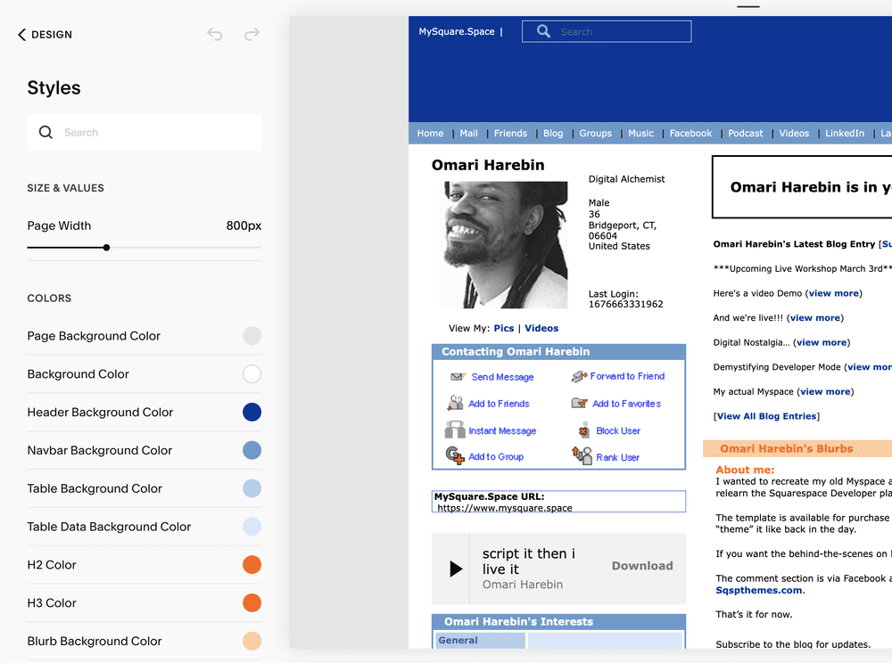The width and height of the screenshot is (892, 663).
Task: Click view more beside 'And we're live!!!'
Action: [814, 317]
